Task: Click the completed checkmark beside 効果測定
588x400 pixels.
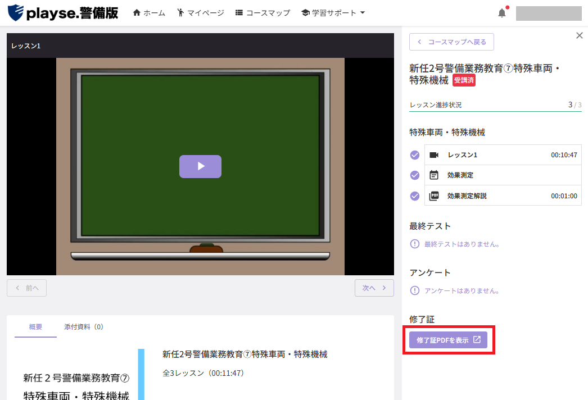Action: 415,175
